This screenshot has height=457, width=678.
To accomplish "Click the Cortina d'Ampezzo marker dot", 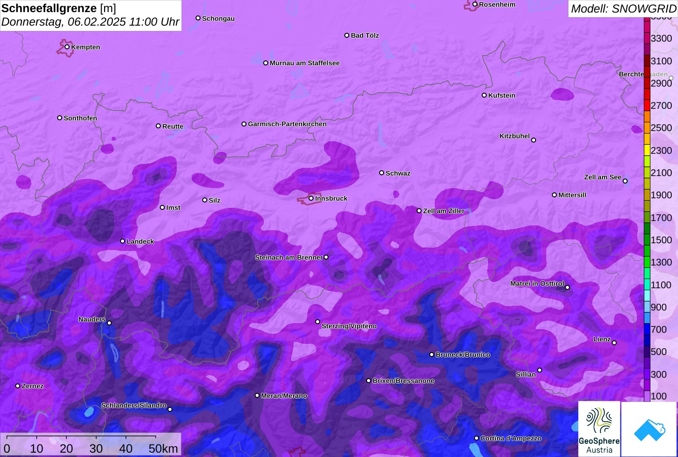I will pos(477,438).
